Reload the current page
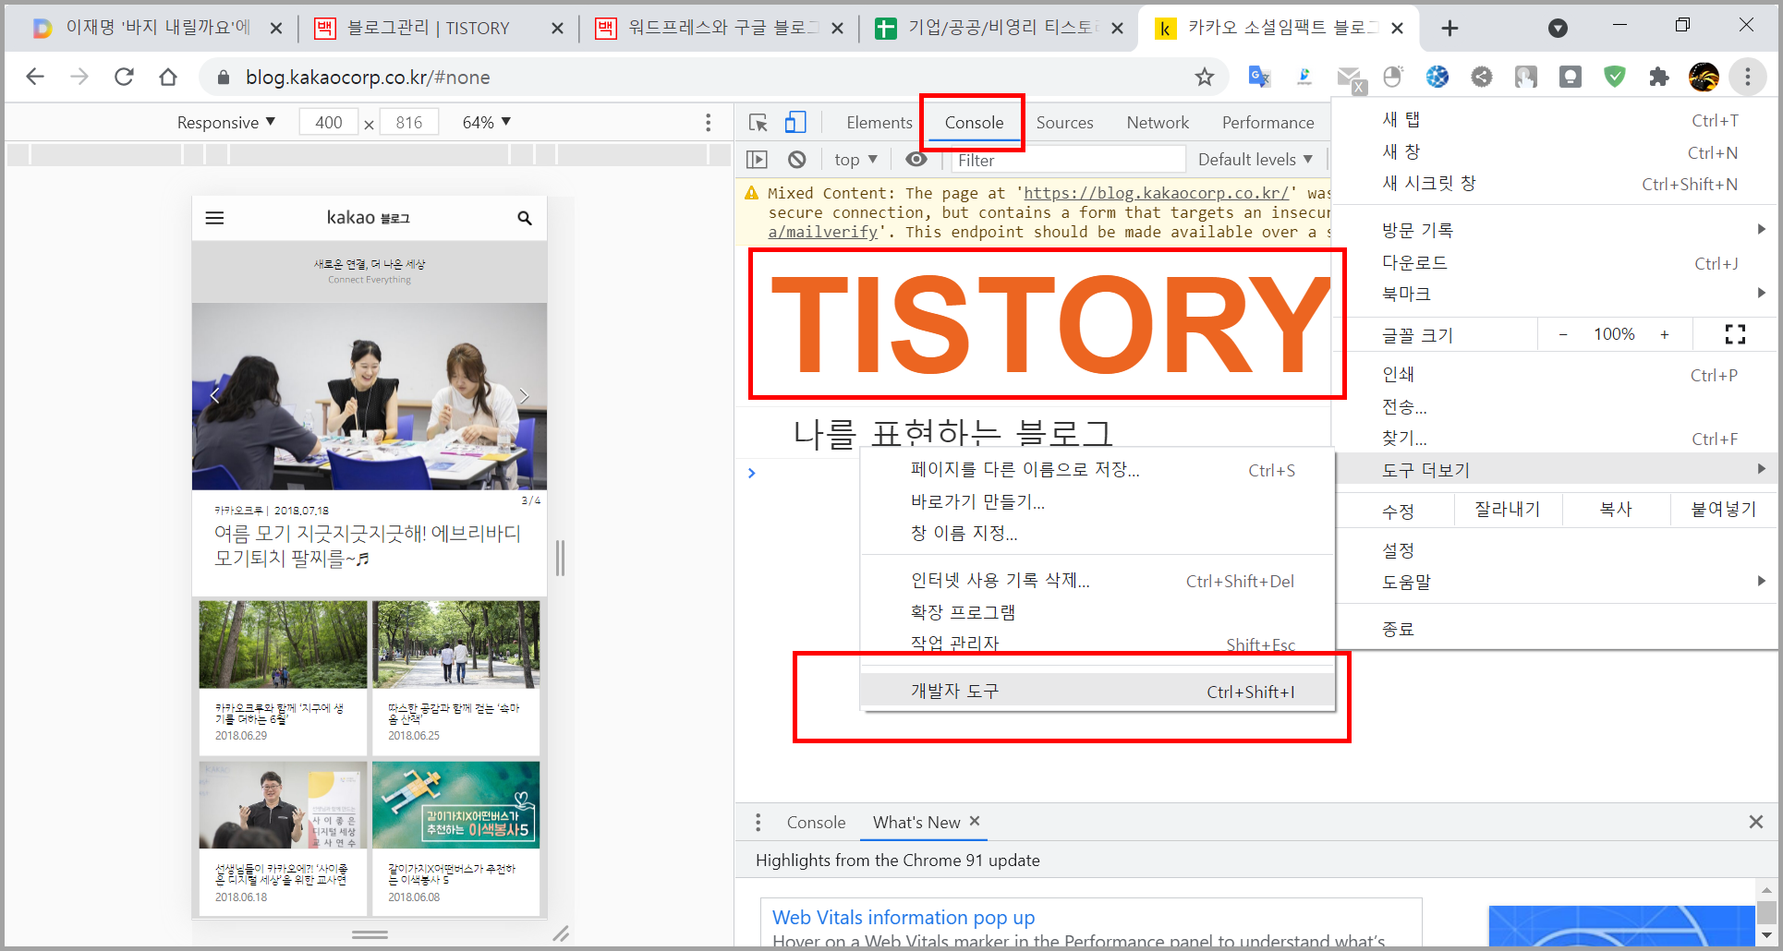The height and width of the screenshot is (951, 1783). click(x=124, y=77)
